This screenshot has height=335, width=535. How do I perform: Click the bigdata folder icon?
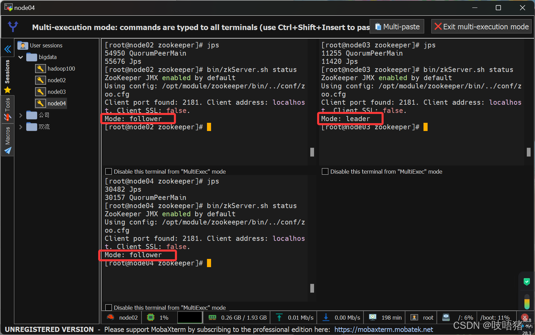(32, 57)
